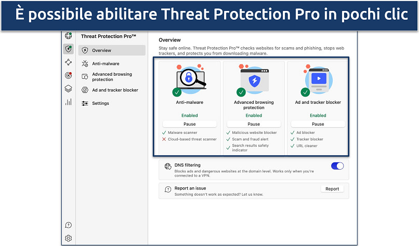Open the Meshnet icon in sidebar
The height and width of the screenshot is (246, 419).
(x=68, y=62)
